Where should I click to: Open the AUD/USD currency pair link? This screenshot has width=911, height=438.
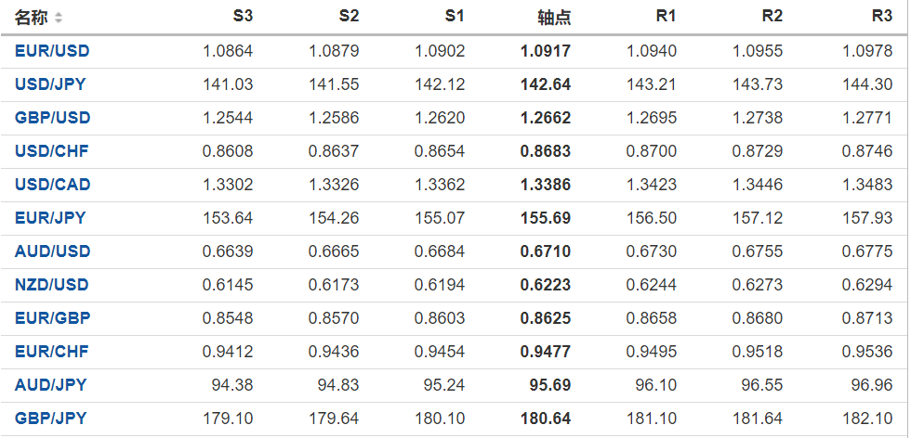pyautogui.click(x=52, y=251)
